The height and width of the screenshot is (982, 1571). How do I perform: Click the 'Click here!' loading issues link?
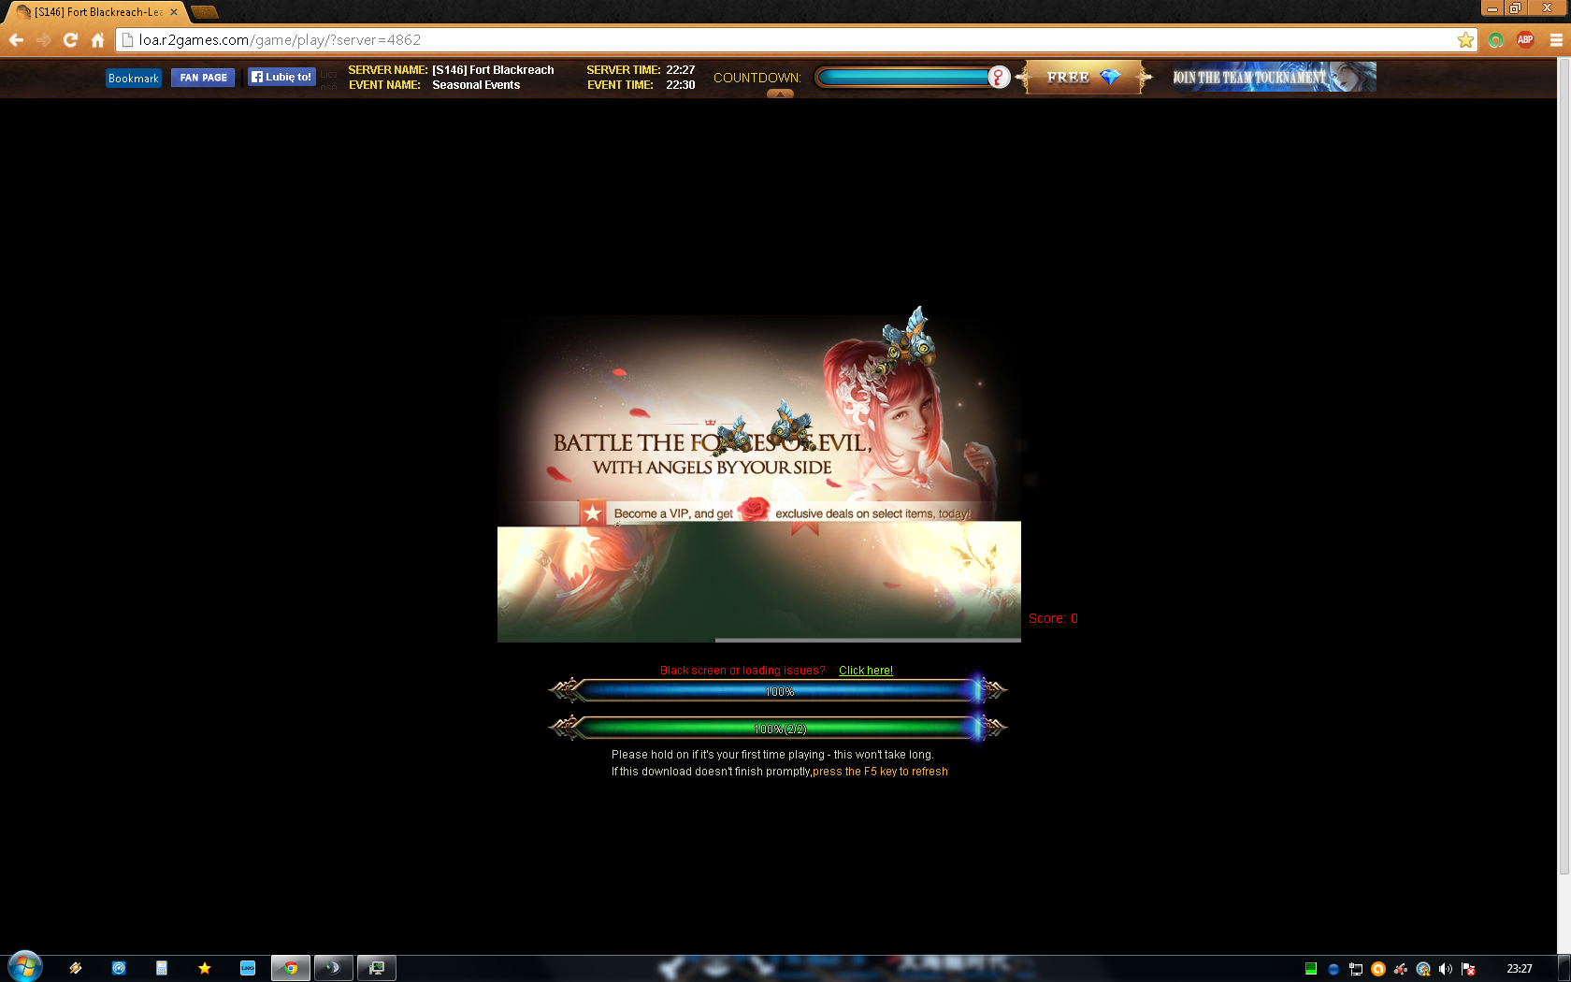pos(865,671)
